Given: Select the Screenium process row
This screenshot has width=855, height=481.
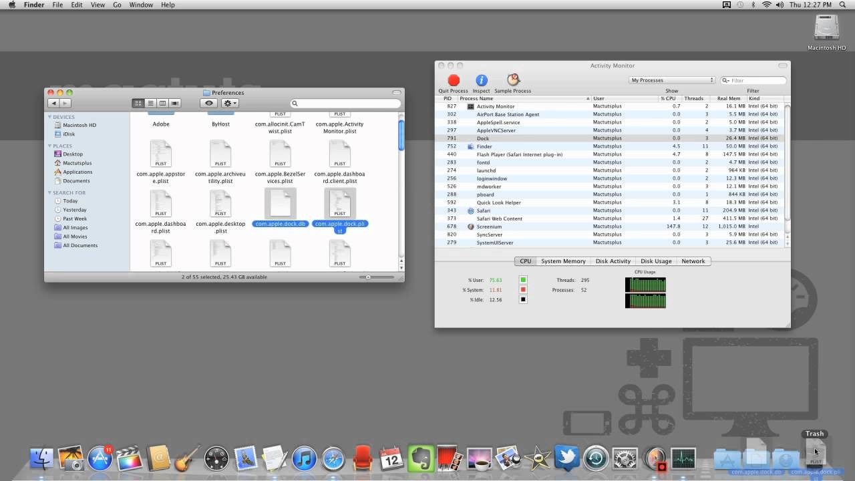Looking at the screenshot, I should [609, 226].
